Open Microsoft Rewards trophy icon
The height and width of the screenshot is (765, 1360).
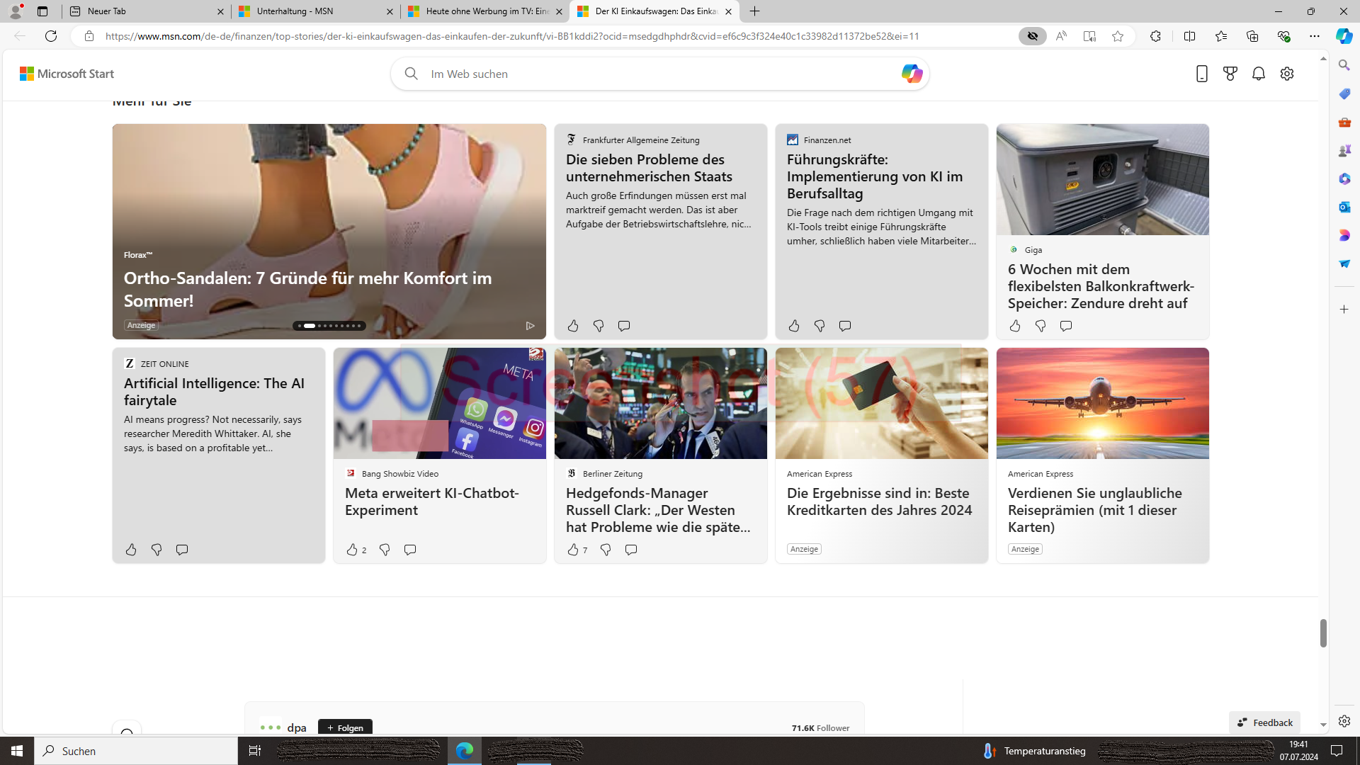tap(1230, 74)
